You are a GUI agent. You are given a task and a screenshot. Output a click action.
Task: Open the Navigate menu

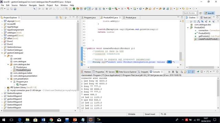click(33, 5)
